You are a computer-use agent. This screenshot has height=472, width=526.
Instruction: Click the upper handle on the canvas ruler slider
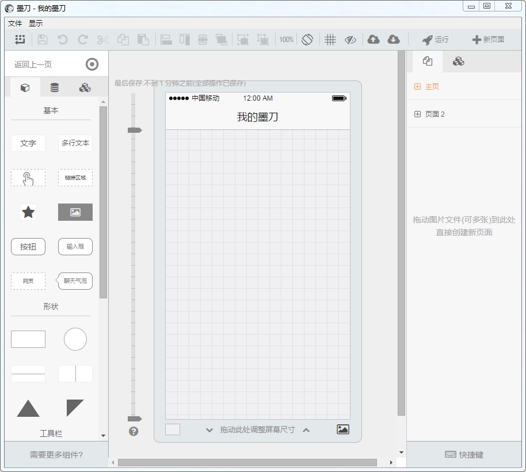pos(135,130)
